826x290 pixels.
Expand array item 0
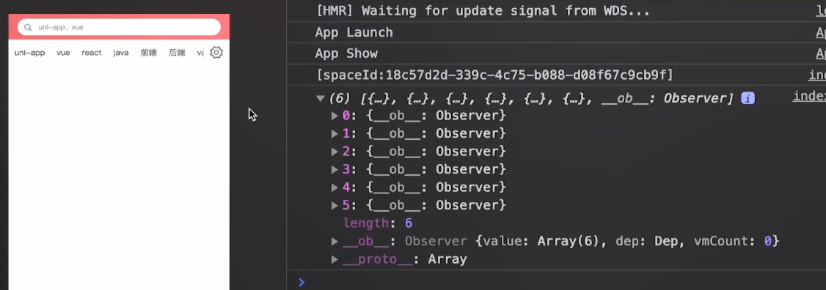click(x=335, y=115)
